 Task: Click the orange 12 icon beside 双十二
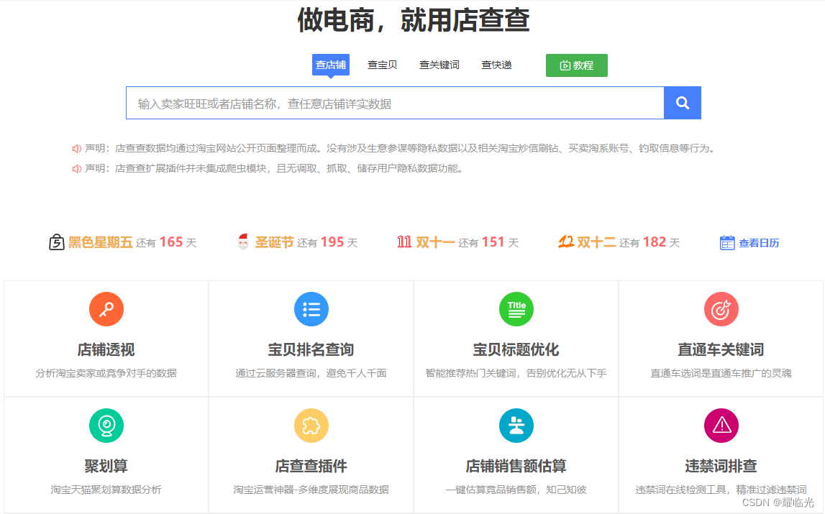tap(566, 242)
